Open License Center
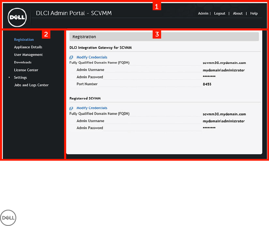 coord(26,70)
